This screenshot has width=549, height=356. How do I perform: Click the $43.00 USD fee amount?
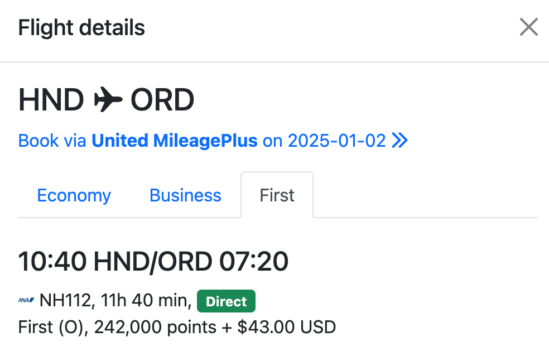click(286, 327)
